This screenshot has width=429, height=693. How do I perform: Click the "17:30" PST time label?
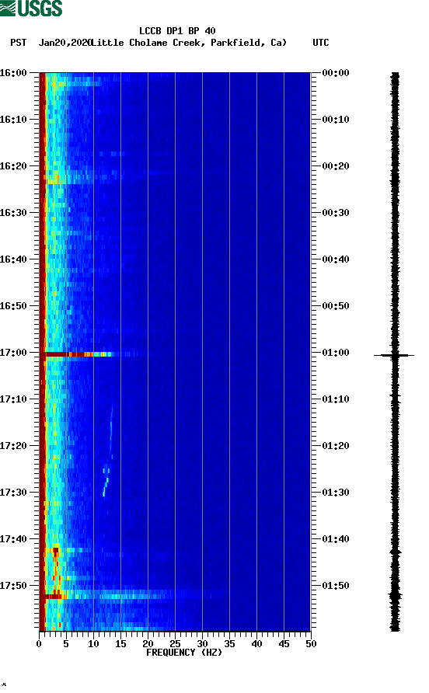[13, 493]
